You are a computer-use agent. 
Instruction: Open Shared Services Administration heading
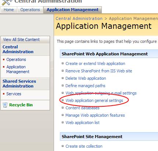tap(19, 83)
